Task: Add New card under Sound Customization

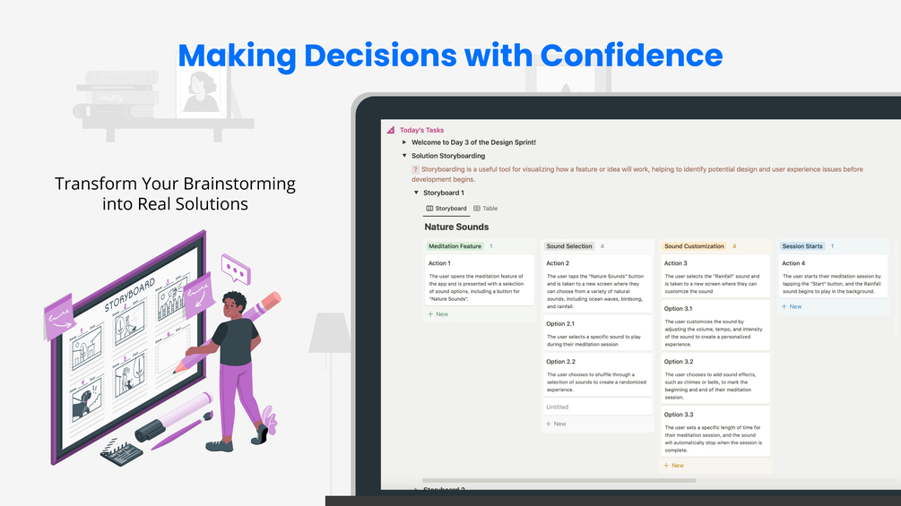Action: click(x=673, y=466)
